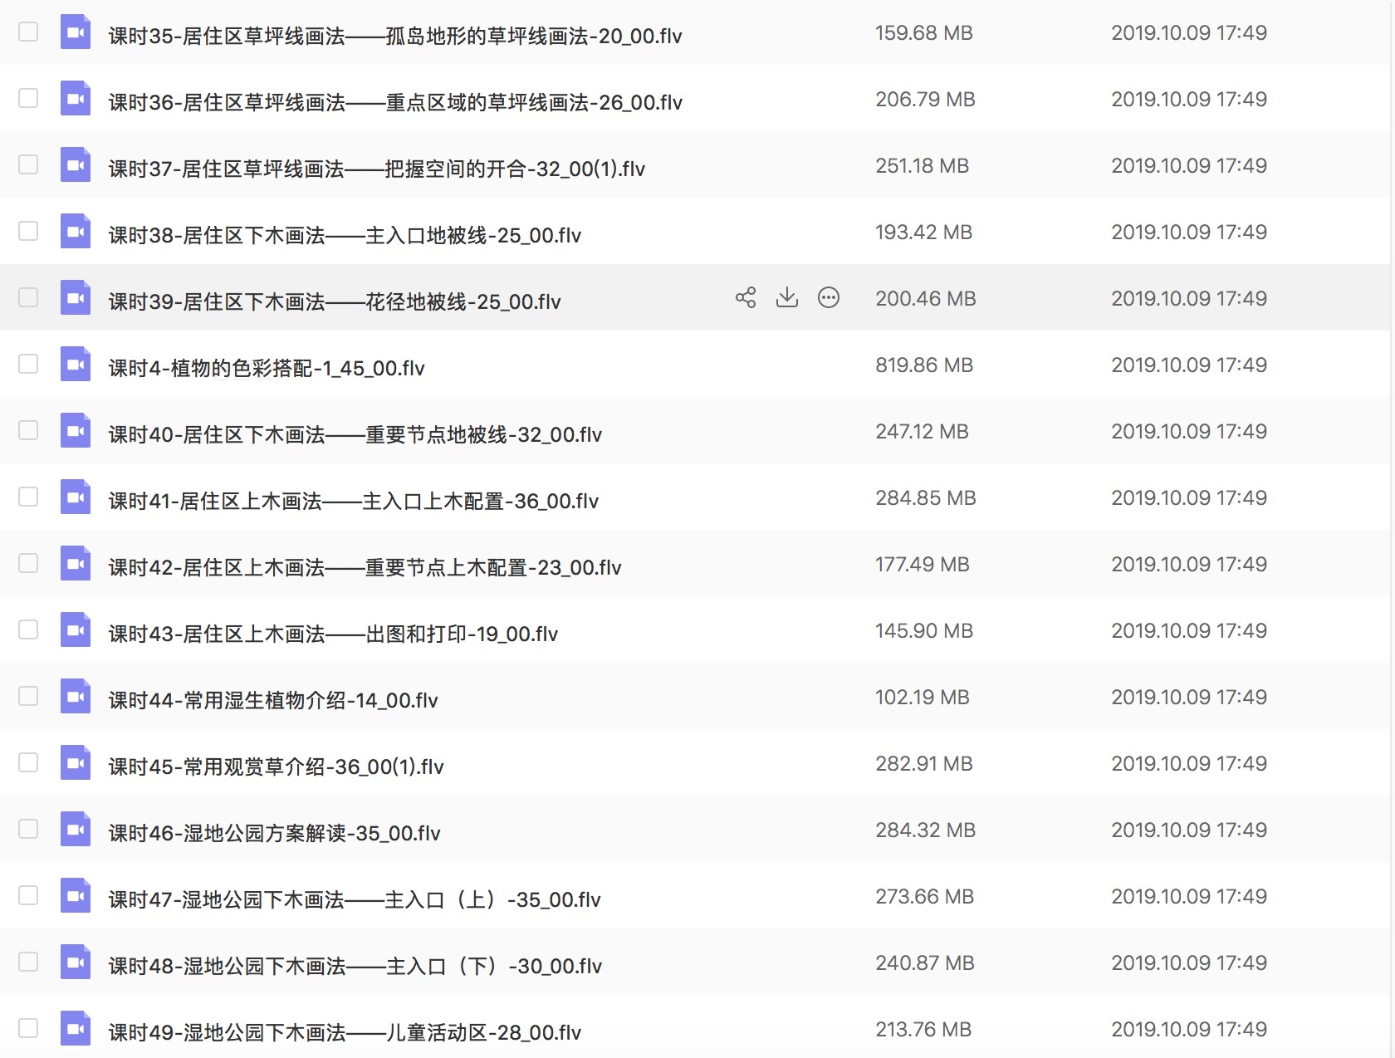
Task: Open file 课时48-湿地公园下木画法——主入口（下）-30_00.flv
Action: click(355, 966)
